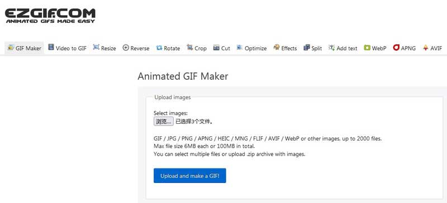Click the green WebP icon
Viewport: 447px width, 203px height.
coord(367,47)
